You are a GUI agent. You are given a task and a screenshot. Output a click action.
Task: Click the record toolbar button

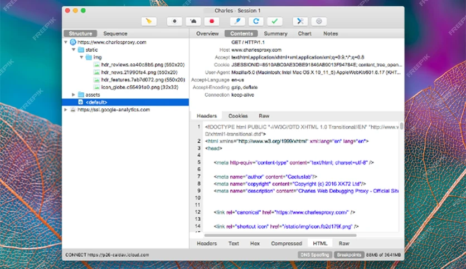[x=174, y=21]
